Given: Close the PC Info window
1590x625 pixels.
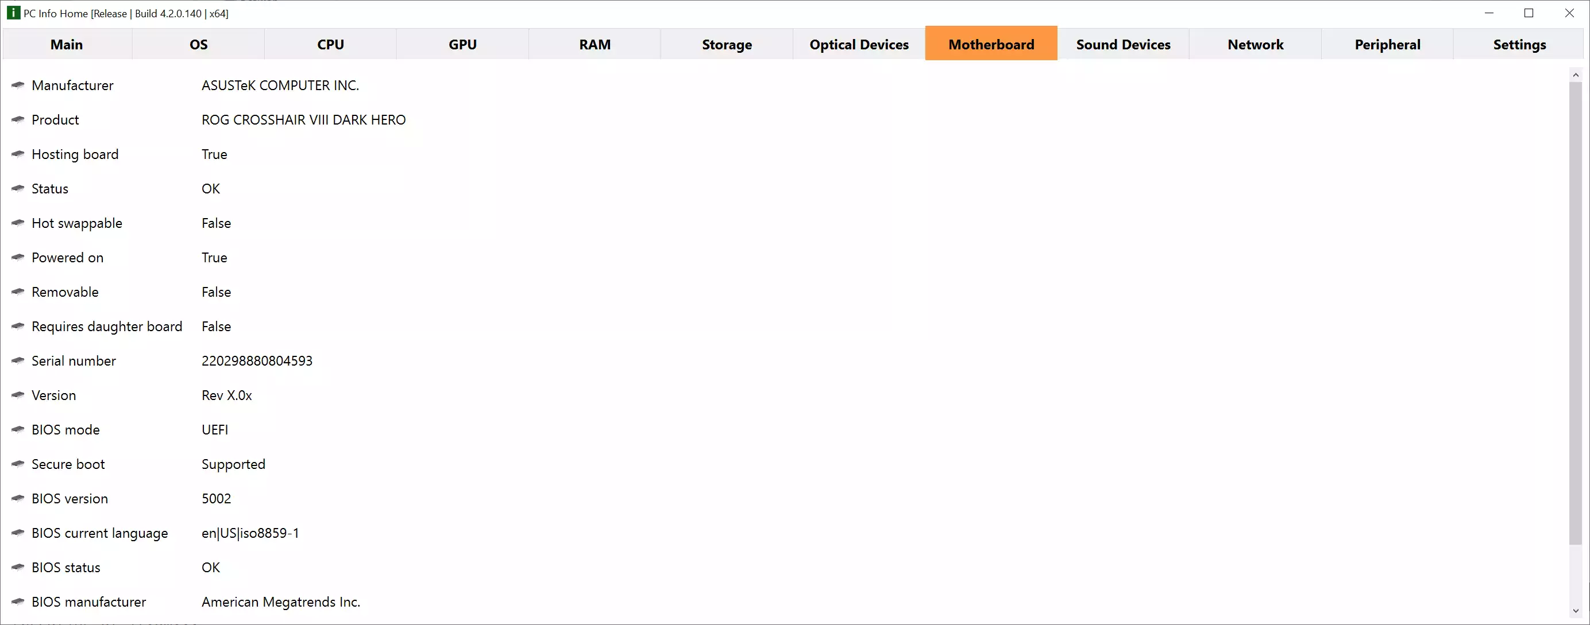Looking at the screenshot, I should click(x=1569, y=13).
